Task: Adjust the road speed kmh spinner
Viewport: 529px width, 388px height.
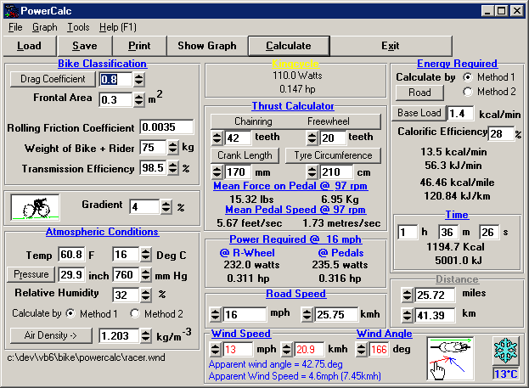Action: (307, 314)
